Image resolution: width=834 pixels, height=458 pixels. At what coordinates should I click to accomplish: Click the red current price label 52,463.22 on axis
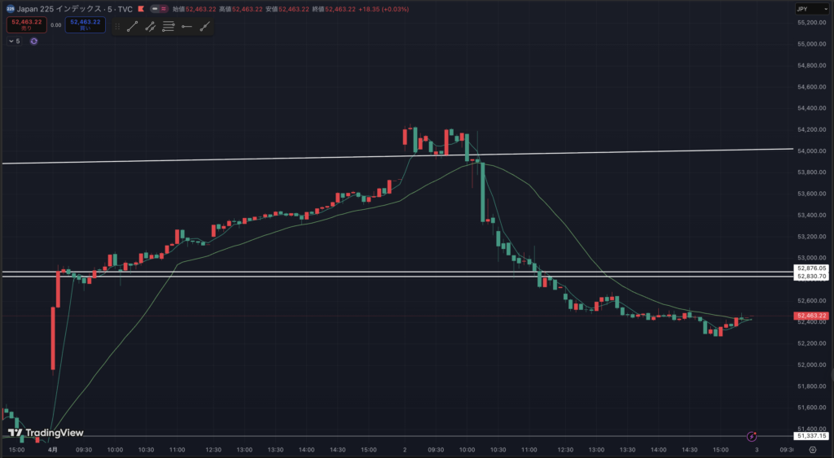(x=812, y=316)
